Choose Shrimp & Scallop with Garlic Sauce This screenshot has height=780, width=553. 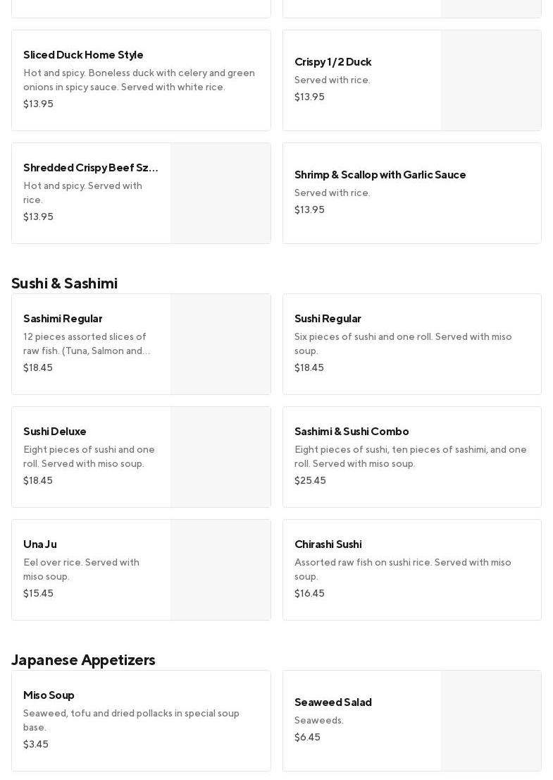click(x=380, y=175)
